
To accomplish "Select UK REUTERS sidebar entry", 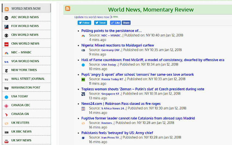I will point(20,123).
